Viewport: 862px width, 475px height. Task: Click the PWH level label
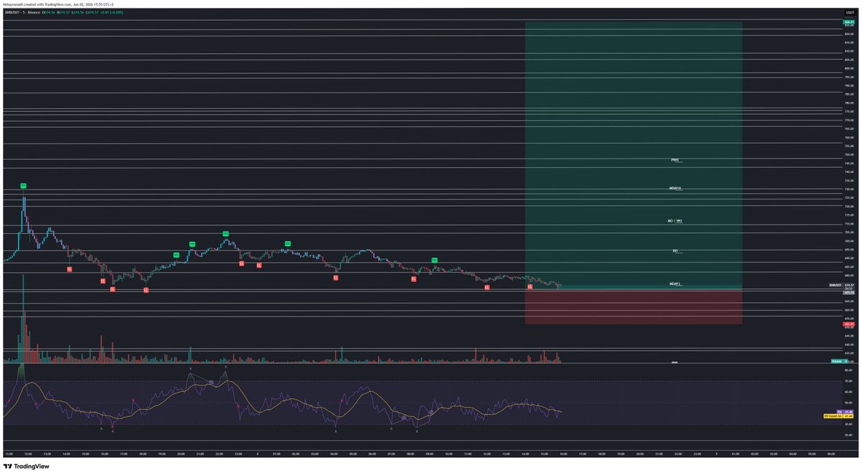pyautogui.click(x=675, y=160)
